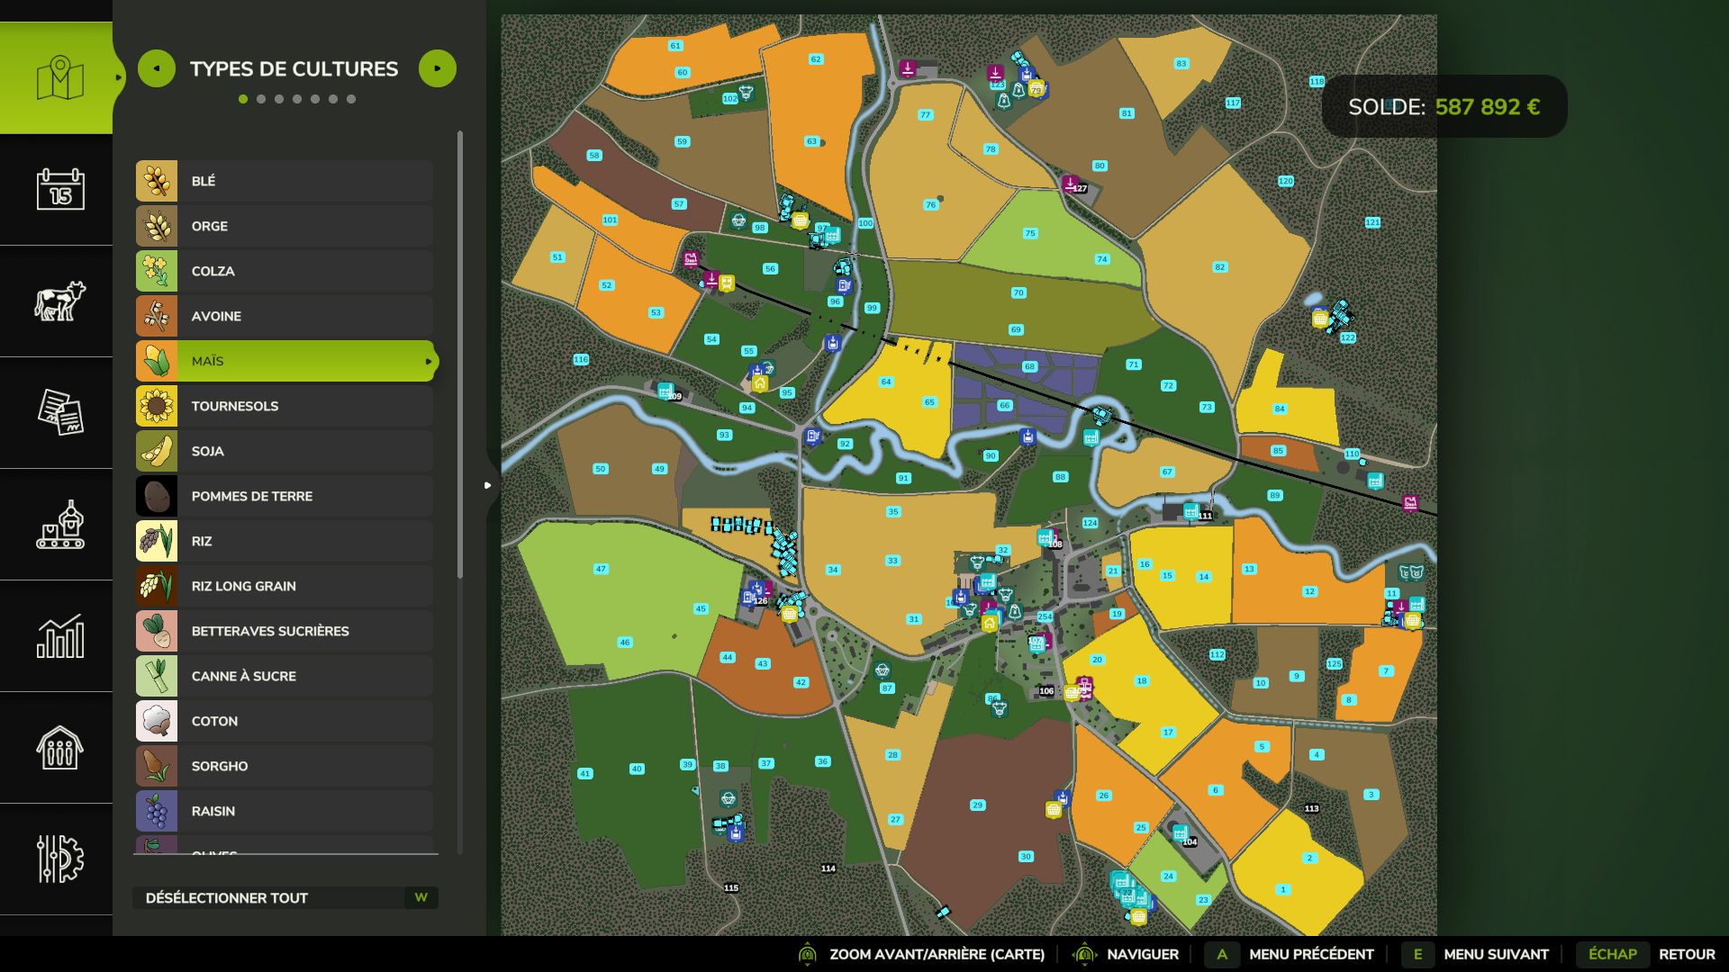Select field 47 on the map

[601, 569]
